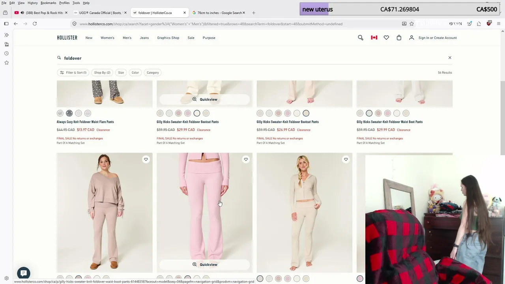Click the Canadian flag country selector

[374, 38]
